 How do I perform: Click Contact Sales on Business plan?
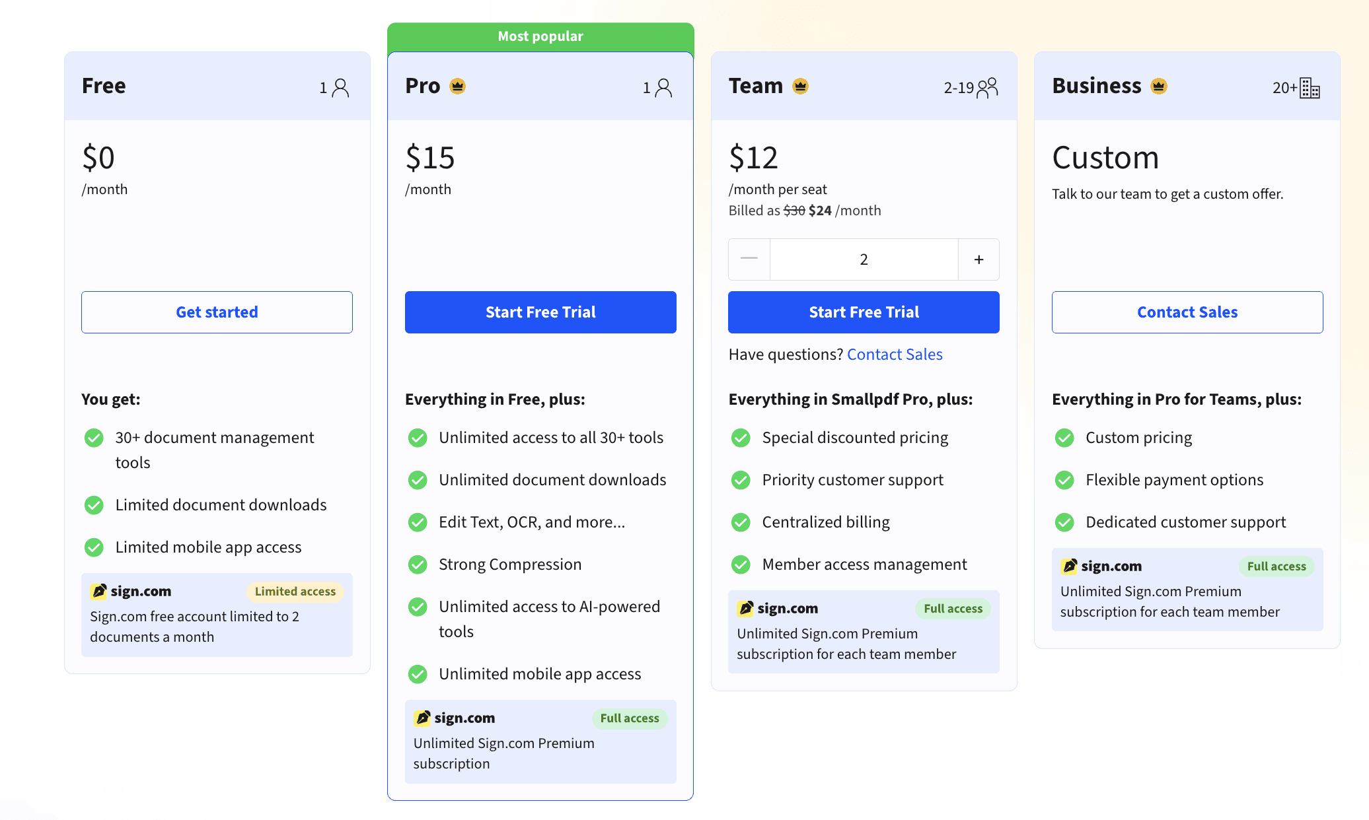click(x=1187, y=312)
